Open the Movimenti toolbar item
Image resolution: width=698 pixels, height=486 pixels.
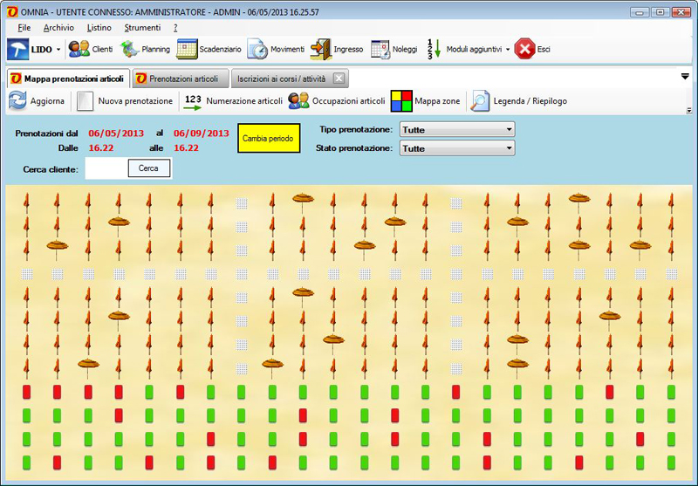click(x=276, y=49)
